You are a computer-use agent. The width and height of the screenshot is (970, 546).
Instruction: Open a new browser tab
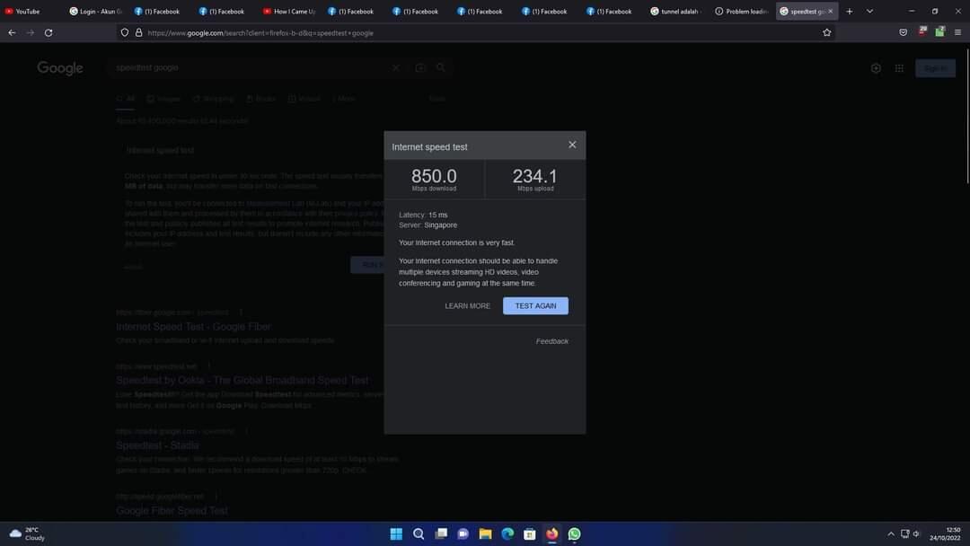pos(850,12)
